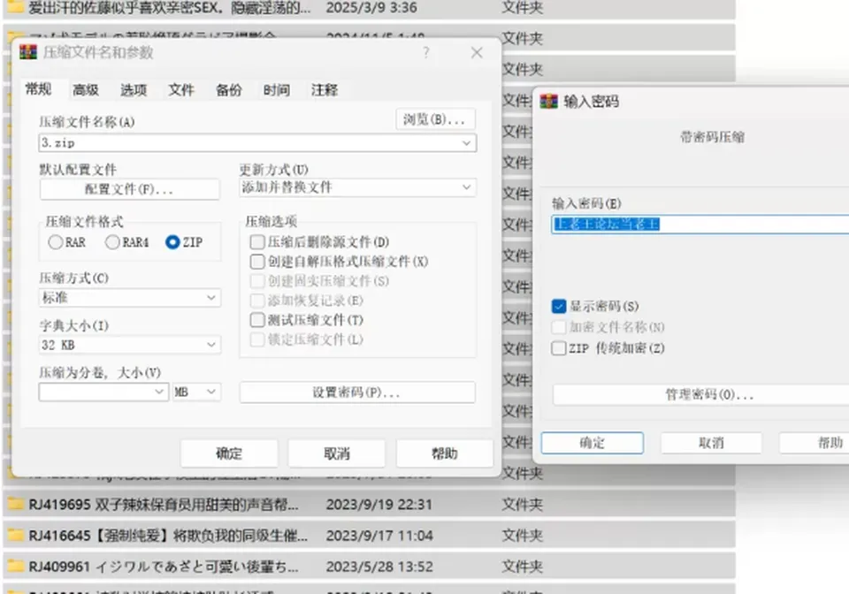Select the RJ419695 folder name in Explorer
The height and width of the screenshot is (594, 849).
tap(164, 504)
